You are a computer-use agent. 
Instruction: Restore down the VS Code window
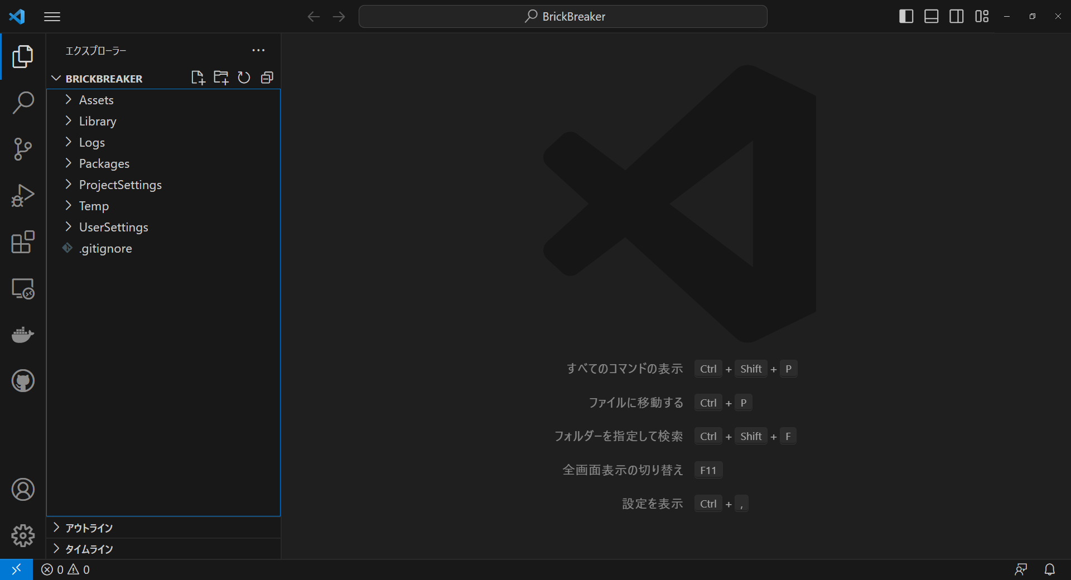coord(1033,17)
